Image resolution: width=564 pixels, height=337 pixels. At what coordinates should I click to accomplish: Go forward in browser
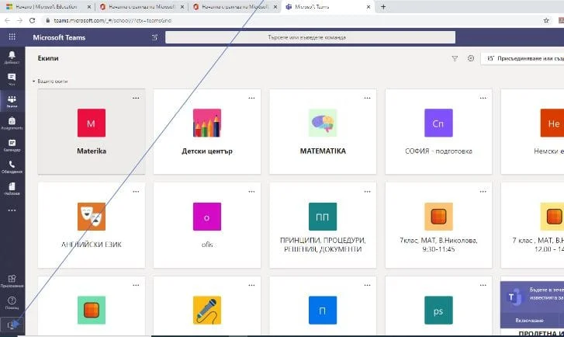pyautogui.click(x=19, y=20)
